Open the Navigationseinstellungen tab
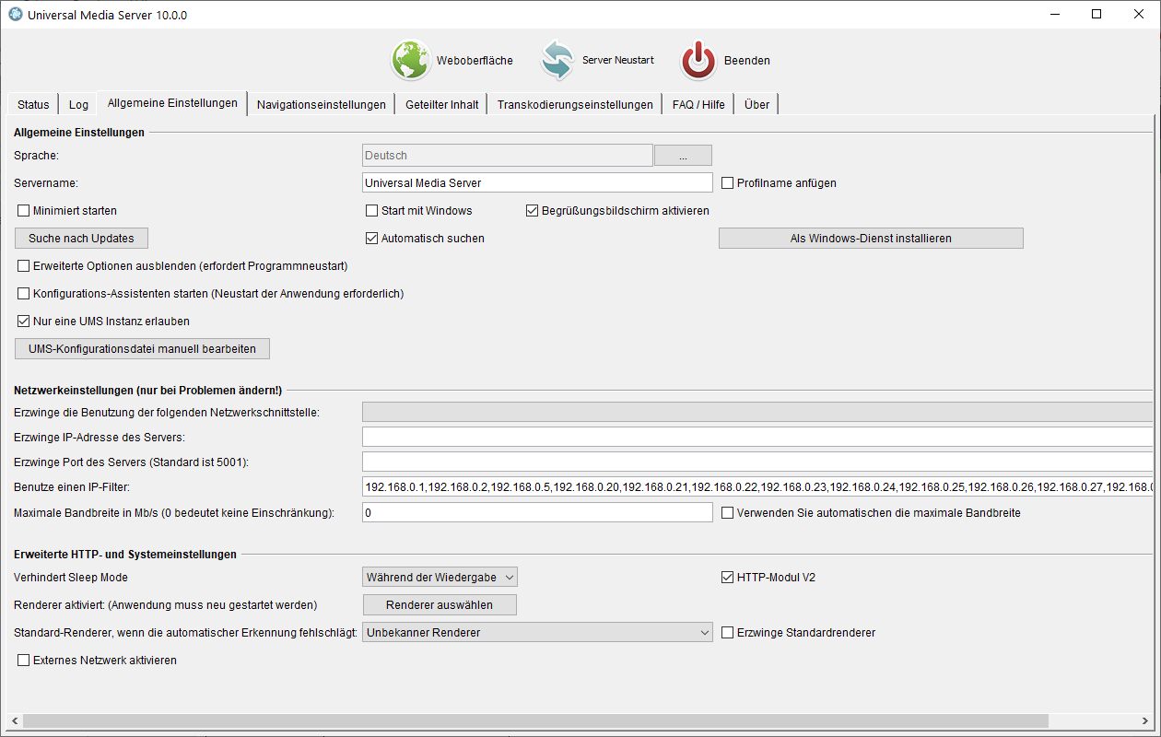Viewport: 1161px width, 737px height. click(x=322, y=104)
